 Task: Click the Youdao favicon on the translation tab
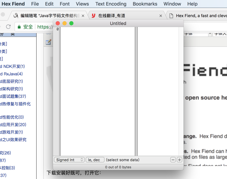tap(94, 15)
